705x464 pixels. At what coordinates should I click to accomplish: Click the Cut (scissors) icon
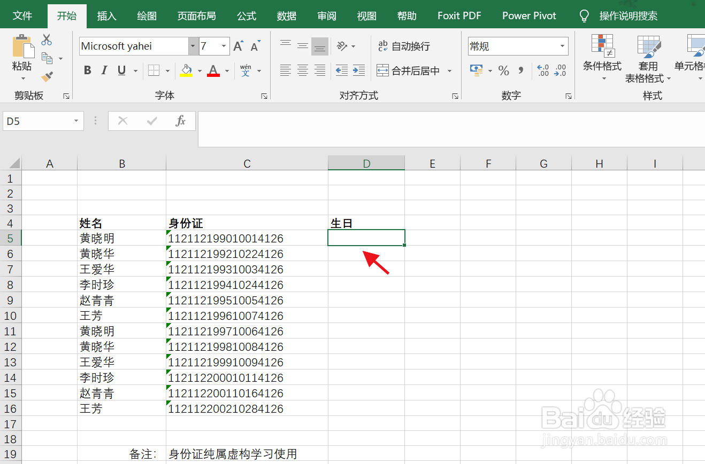(x=47, y=39)
